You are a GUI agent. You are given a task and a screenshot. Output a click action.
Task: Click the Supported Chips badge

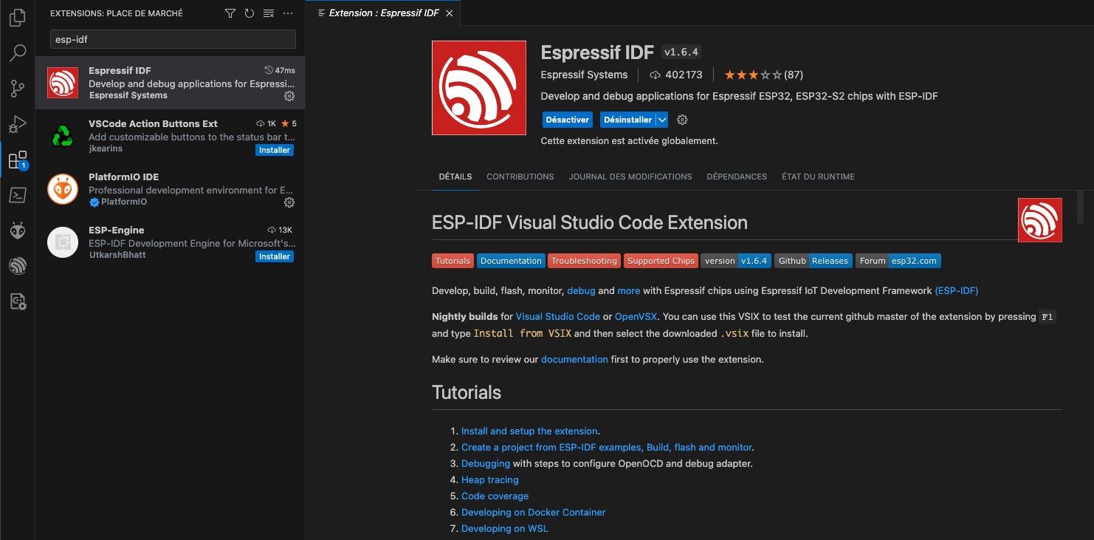(661, 261)
